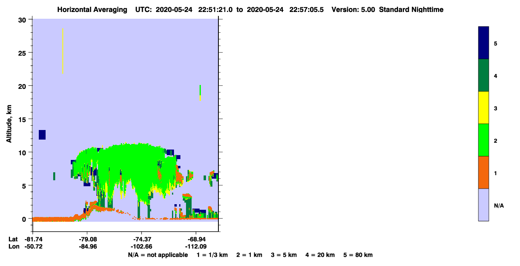Click the yellow level 3 legend swatch
The height and width of the screenshot is (266, 520).
pos(484,108)
